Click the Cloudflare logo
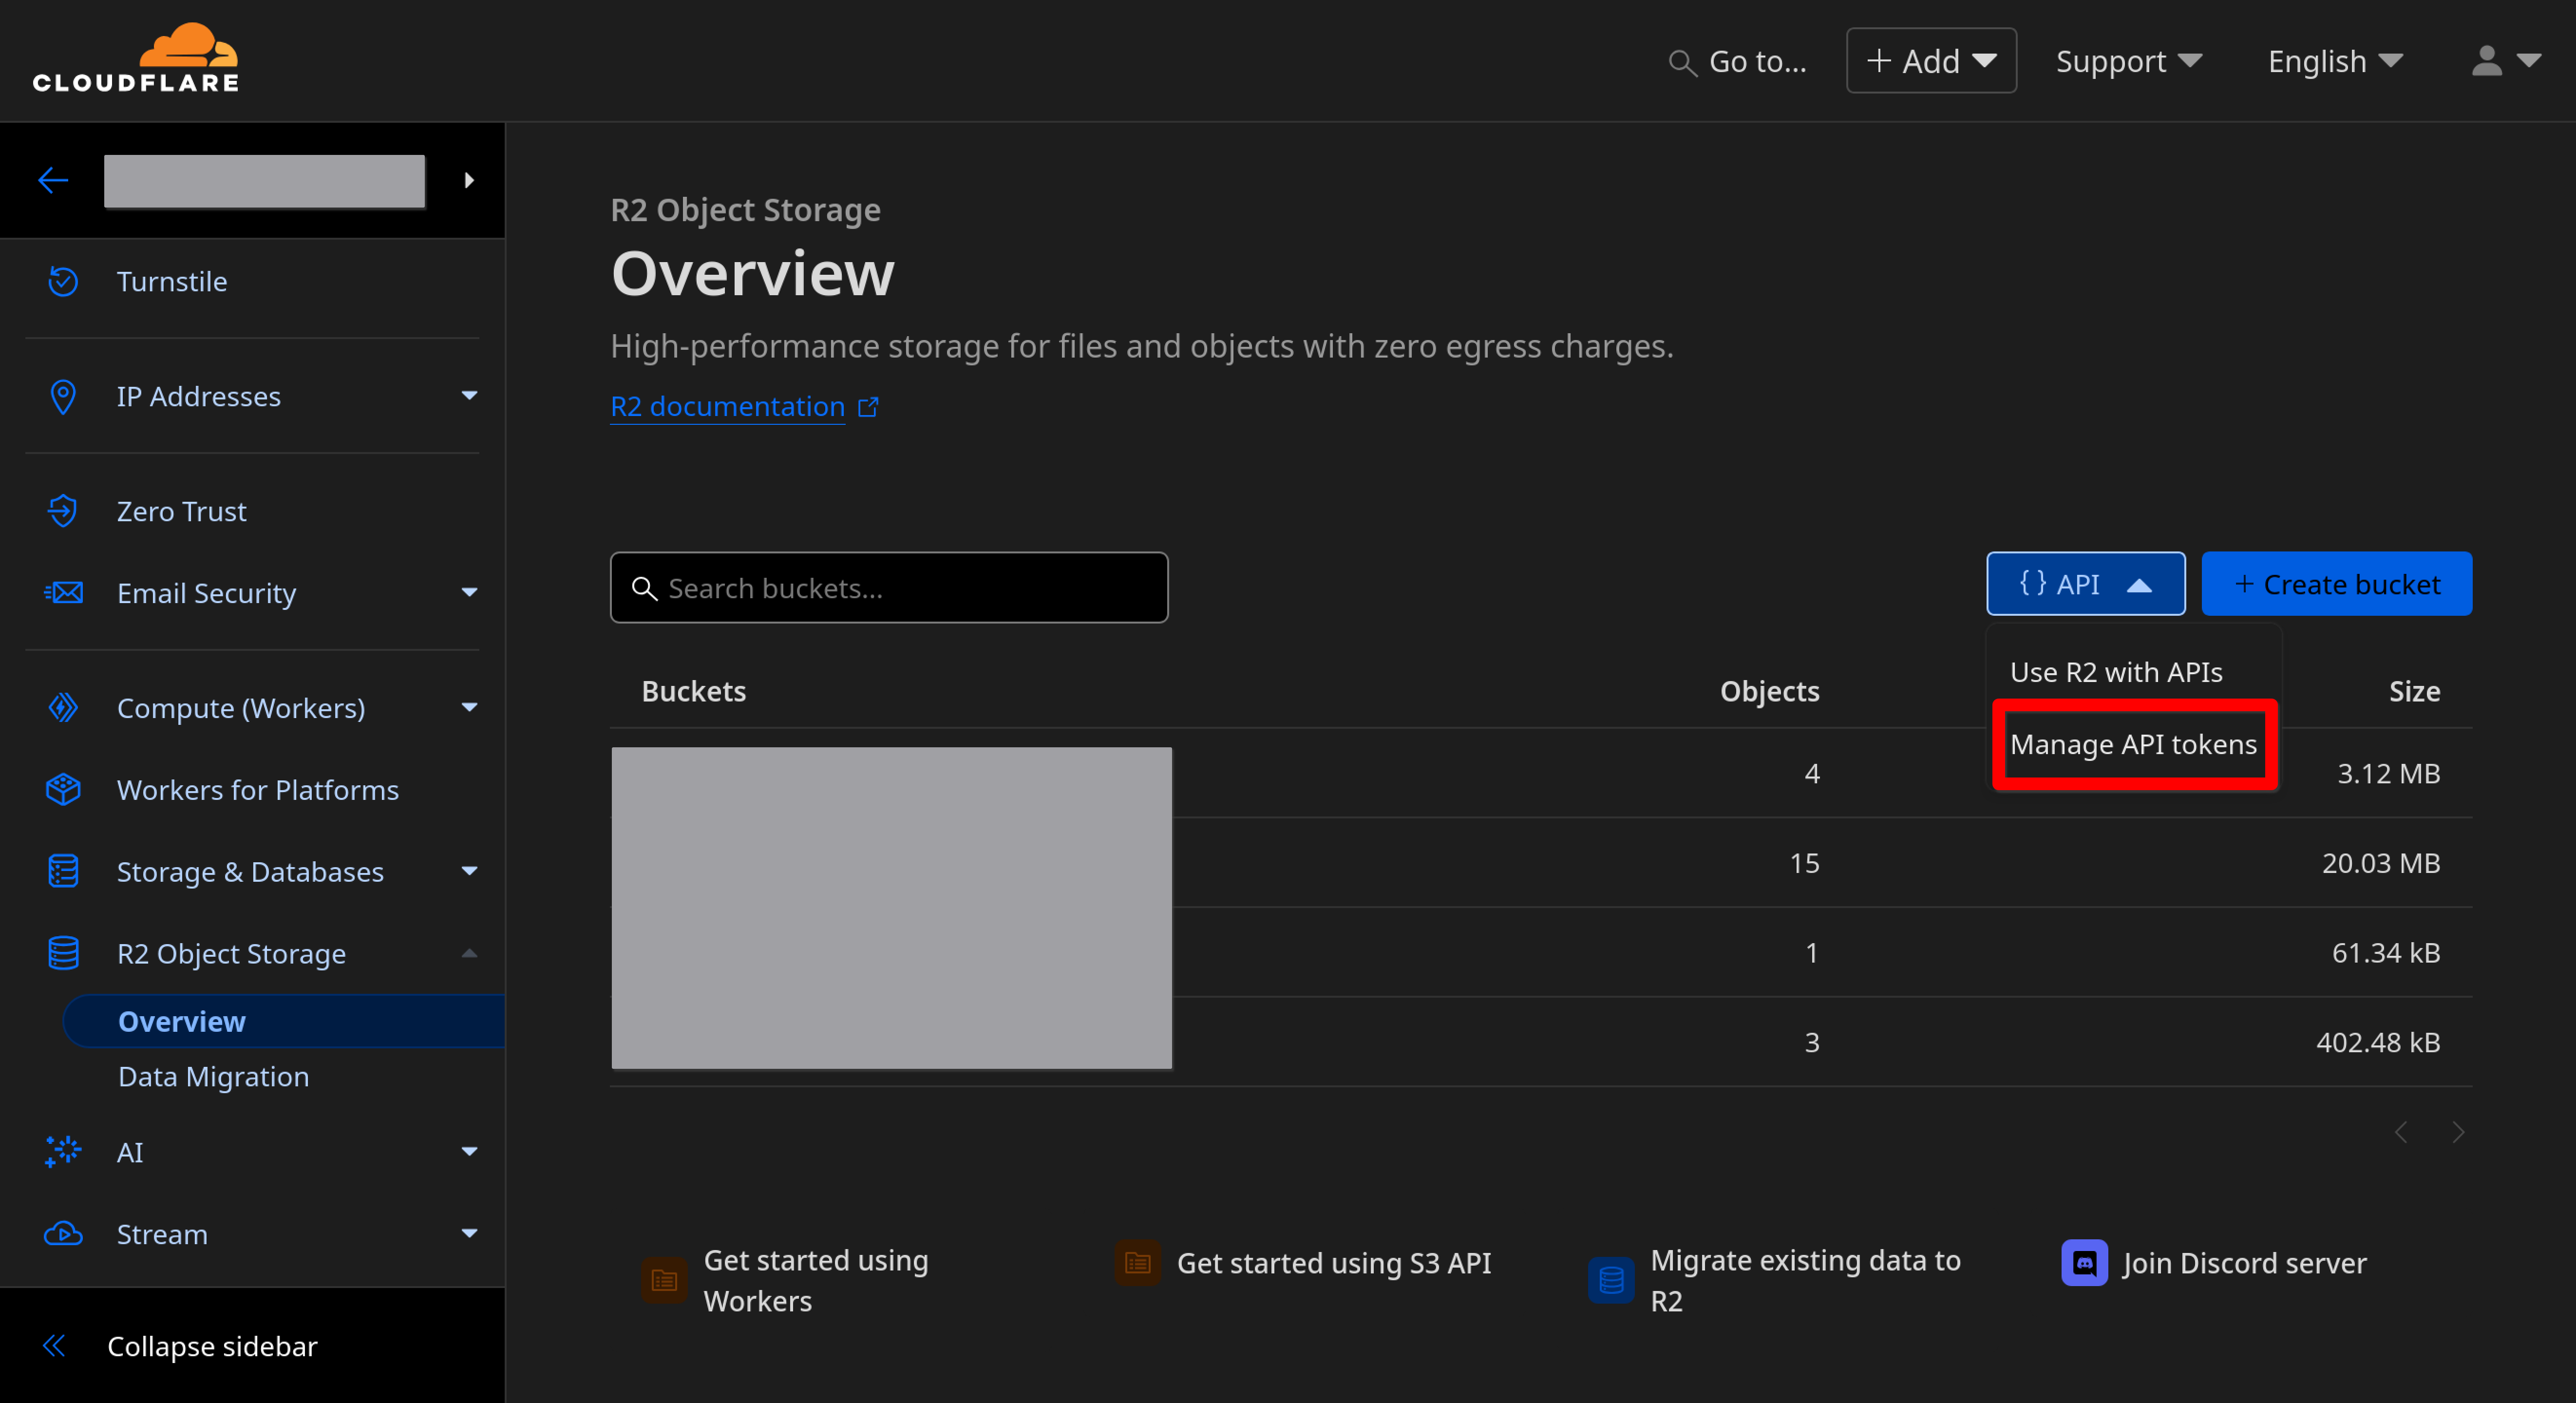 (136, 58)
